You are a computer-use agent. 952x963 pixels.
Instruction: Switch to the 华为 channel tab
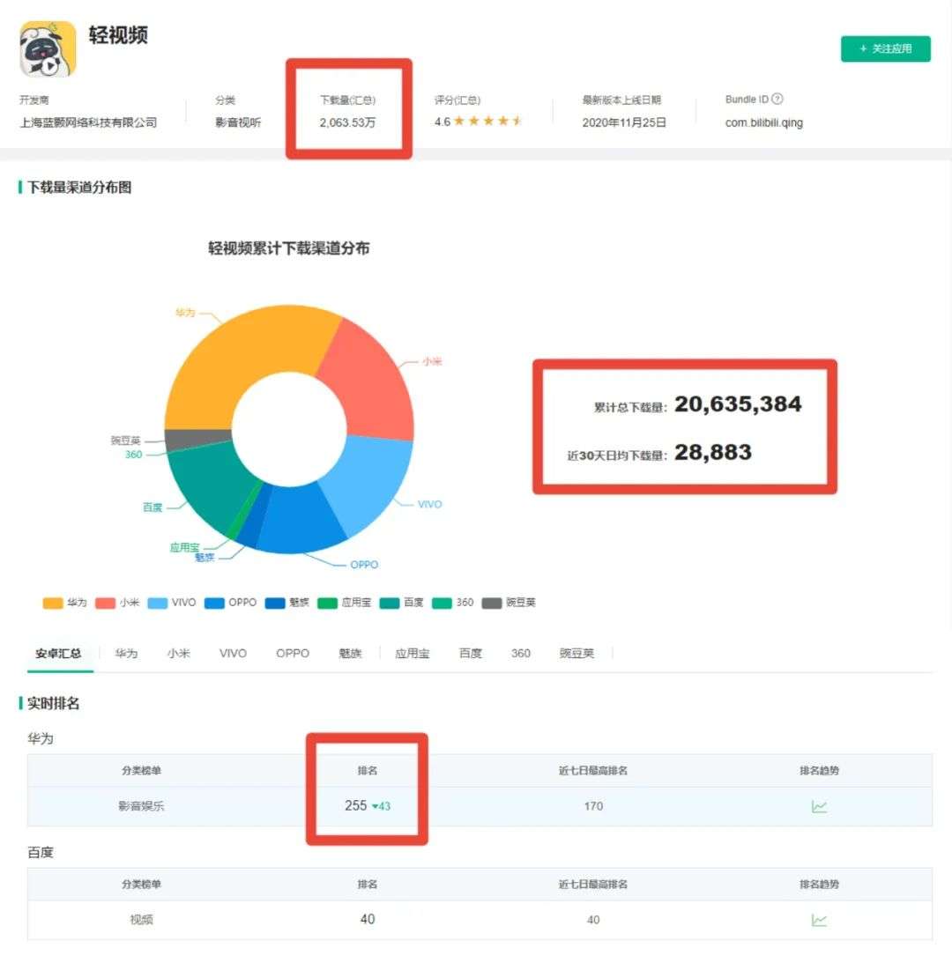(126, 654)
